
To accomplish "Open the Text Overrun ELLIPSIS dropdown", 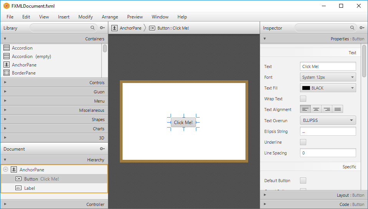I will [328, 120].
